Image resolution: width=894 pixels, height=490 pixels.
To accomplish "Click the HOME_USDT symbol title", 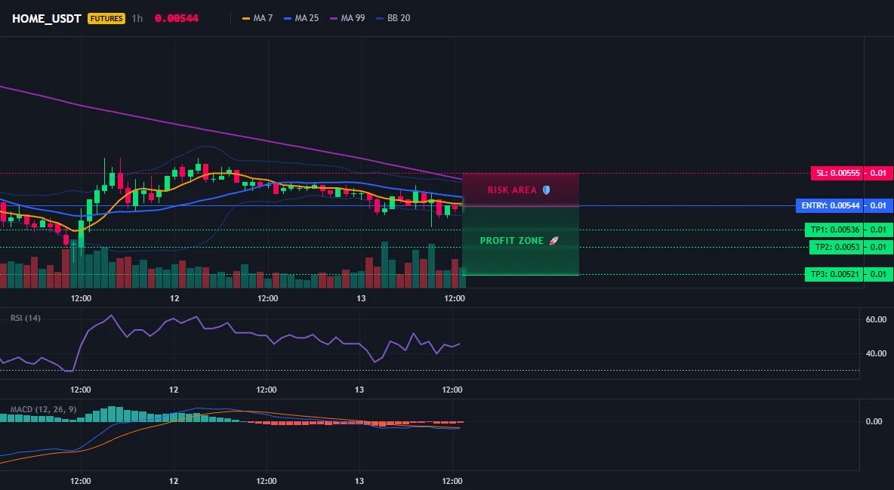I will pyautogui.click(x=47, y=18).
